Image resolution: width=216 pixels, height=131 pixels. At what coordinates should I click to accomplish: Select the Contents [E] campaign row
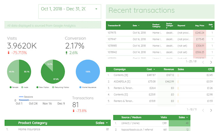pos(160,95)
